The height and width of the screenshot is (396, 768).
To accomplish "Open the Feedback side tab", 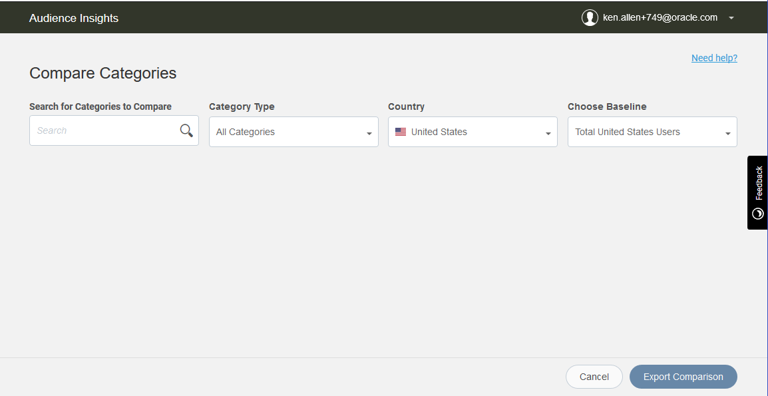I will pos(758,192).
